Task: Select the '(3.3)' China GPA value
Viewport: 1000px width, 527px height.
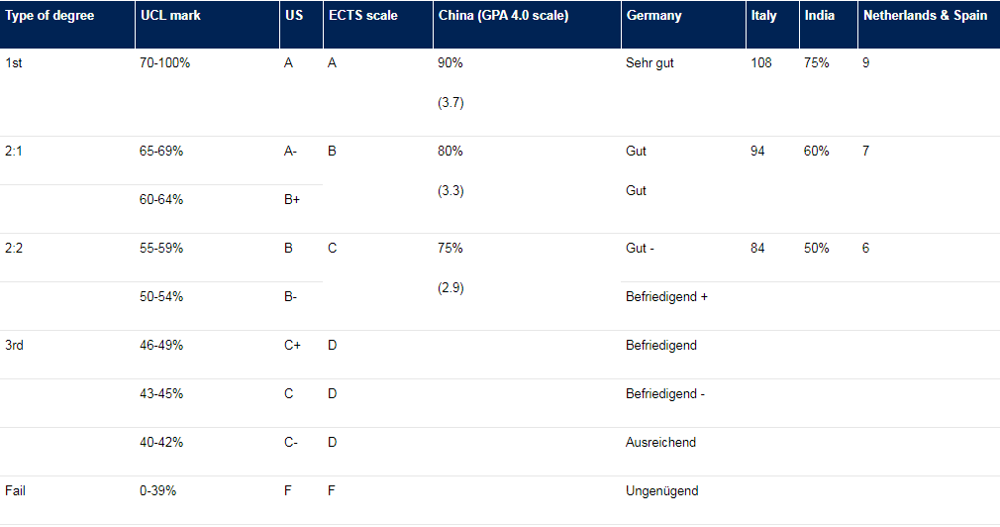Action: point(450,190)
